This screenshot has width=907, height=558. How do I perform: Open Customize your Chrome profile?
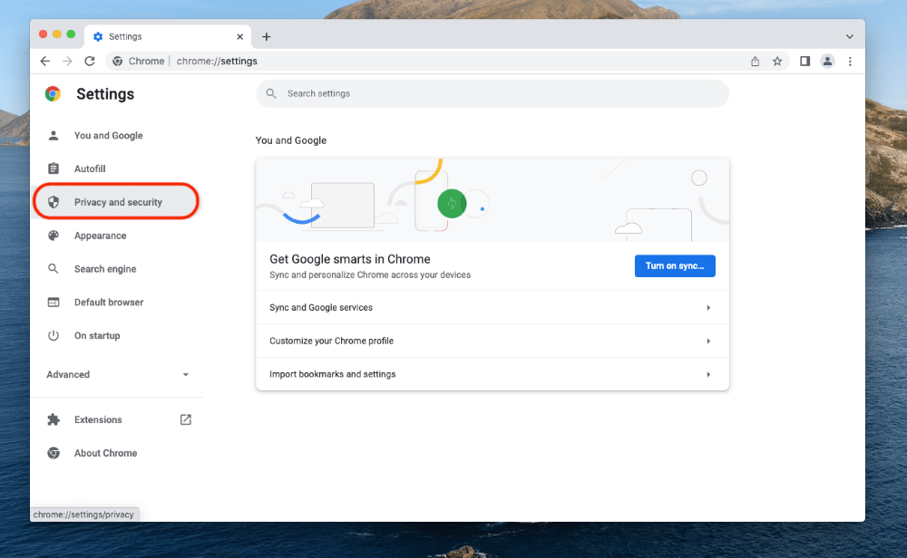tap(493, 341)
